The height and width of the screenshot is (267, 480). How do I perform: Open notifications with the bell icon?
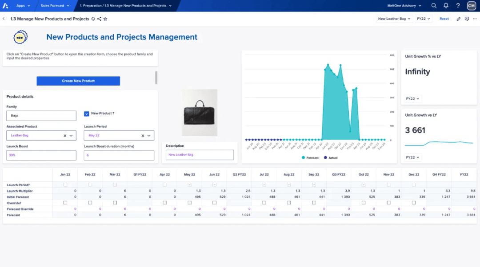(x=446, y=6)
